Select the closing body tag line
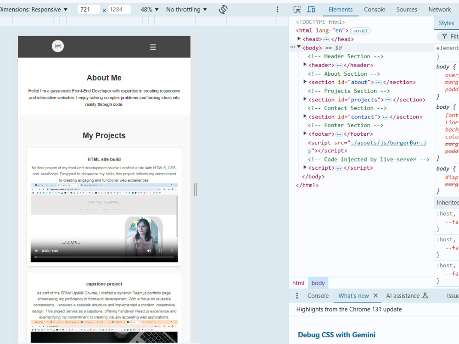459x344 pixels. coord(313,177)
